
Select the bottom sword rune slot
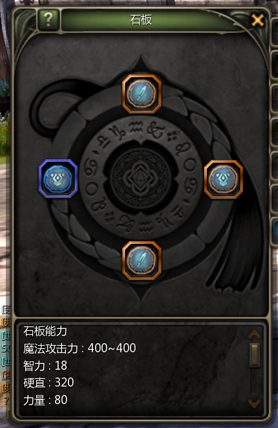click(142, 260)
